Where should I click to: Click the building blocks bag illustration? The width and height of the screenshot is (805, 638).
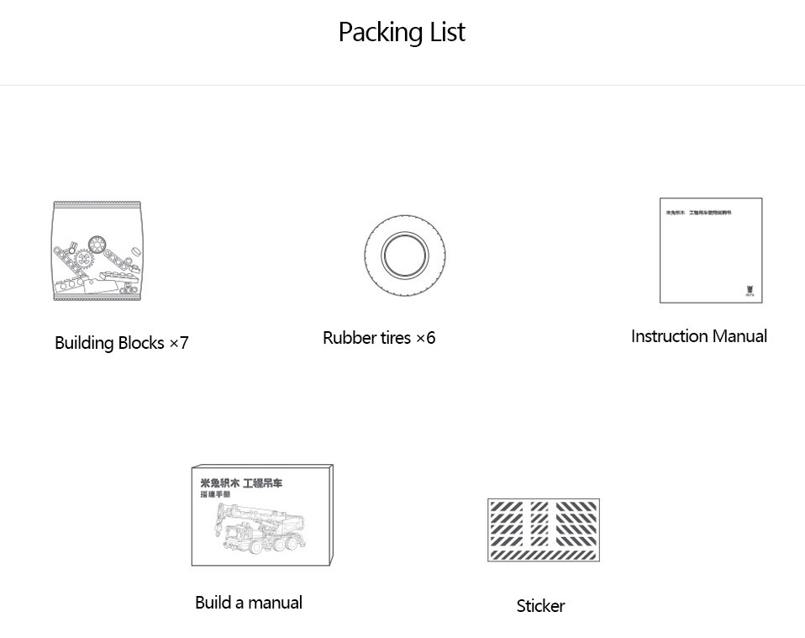[97, 251]
